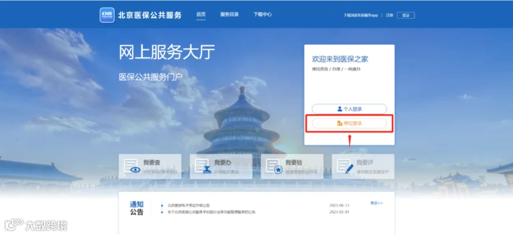
Task: Click the 欢迎来到医保之家 heading
Action: click(340, 59)
